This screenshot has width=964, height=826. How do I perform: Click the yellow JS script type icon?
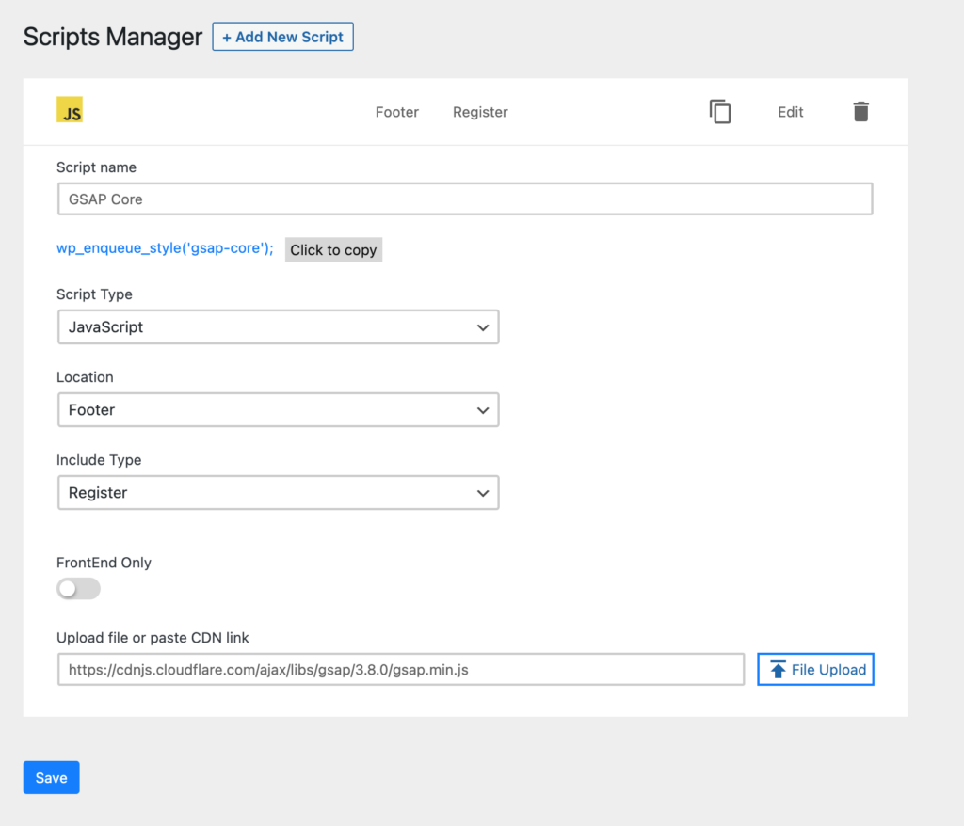click(x=70, y=110)
